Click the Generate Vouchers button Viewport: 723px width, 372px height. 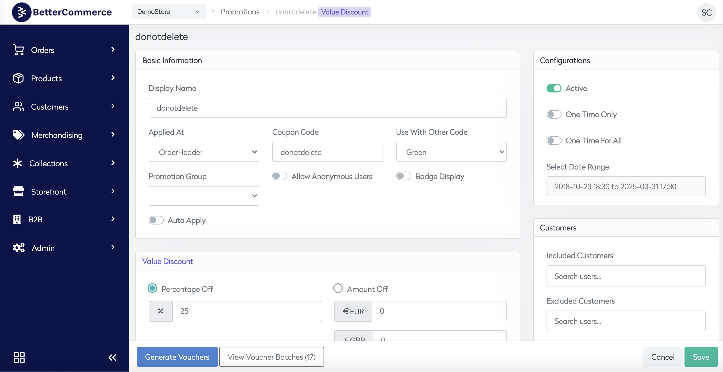coord(177,357)
